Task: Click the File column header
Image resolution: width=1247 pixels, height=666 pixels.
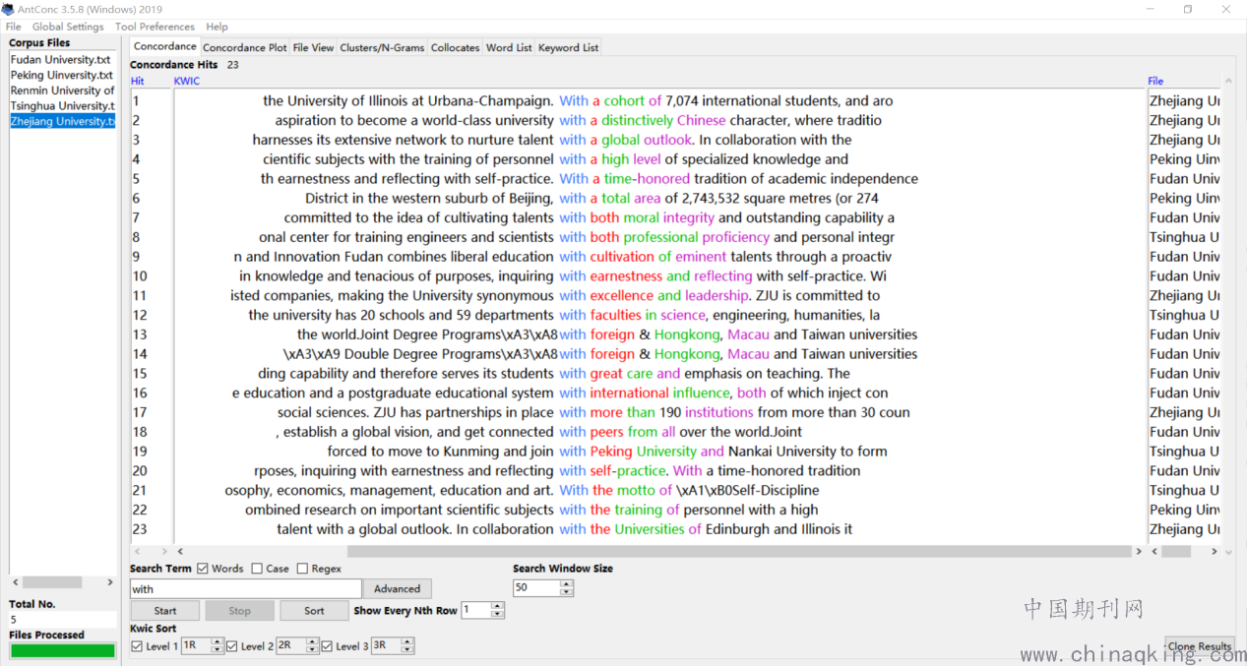Action: [x=1155, y=82]
